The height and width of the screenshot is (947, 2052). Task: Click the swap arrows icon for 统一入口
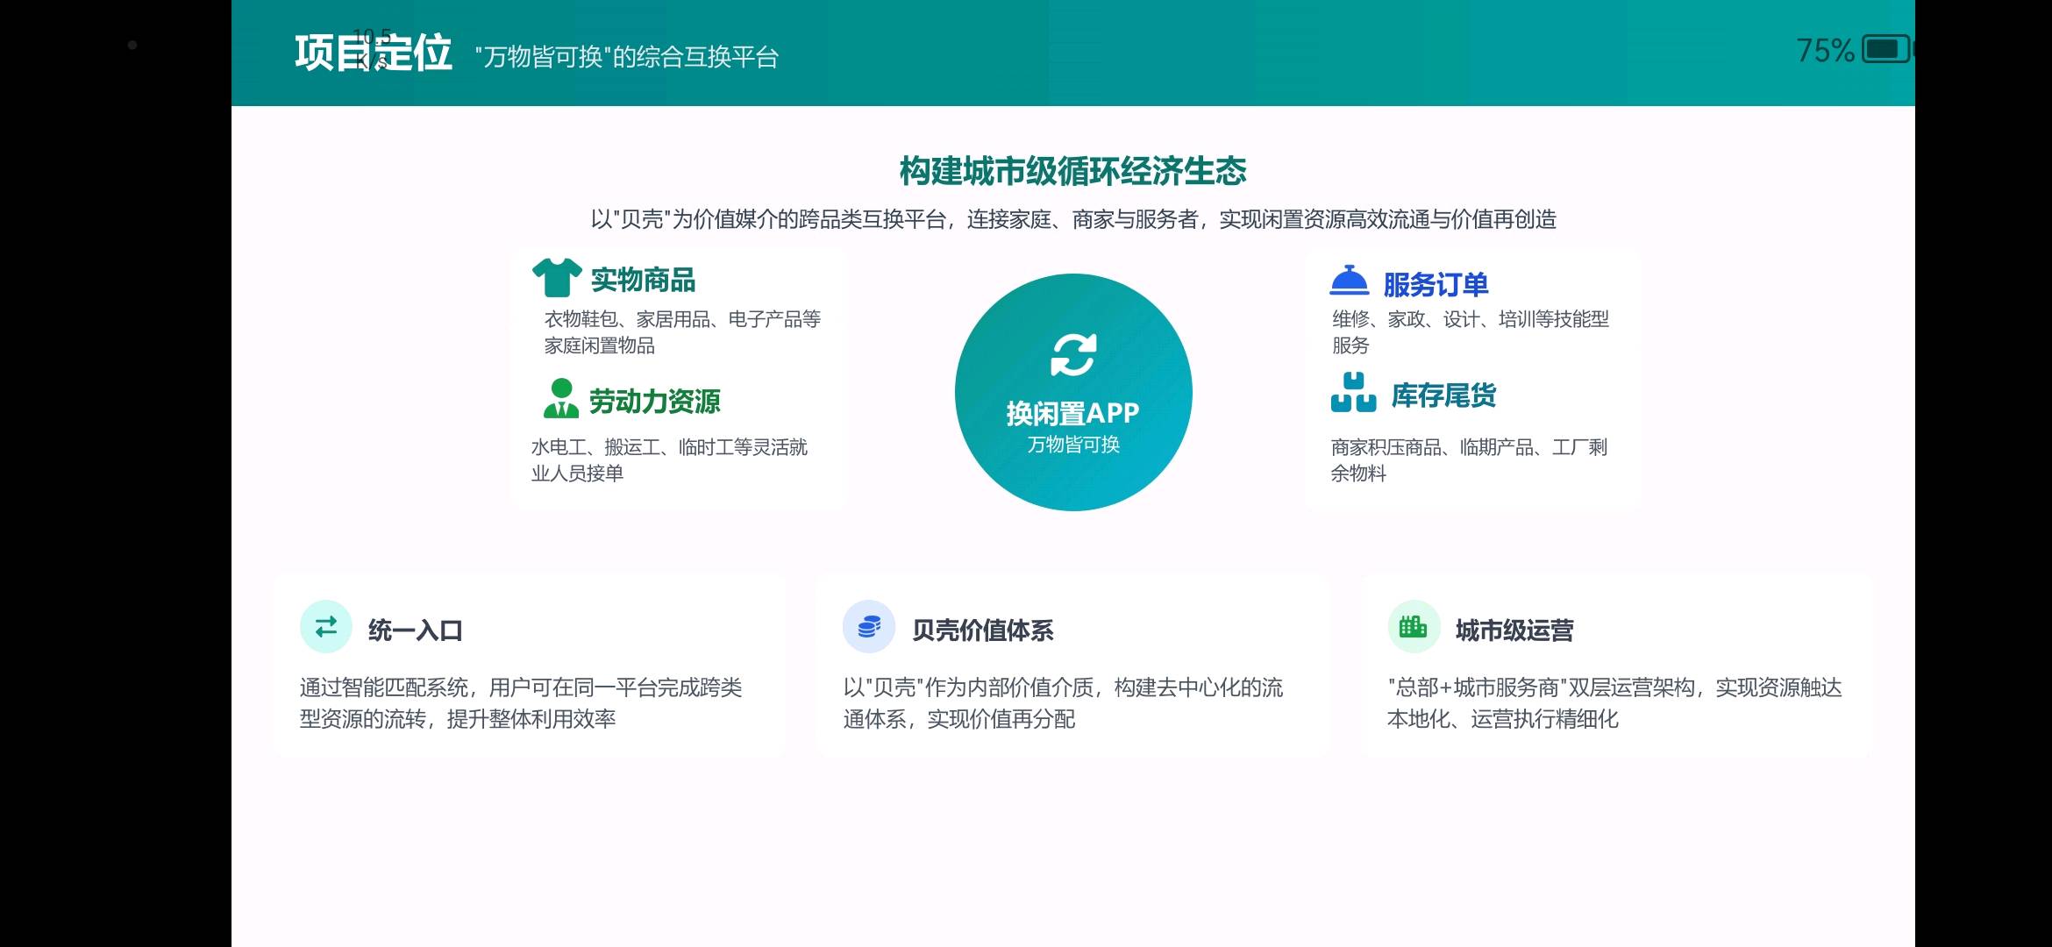[326, 627]
